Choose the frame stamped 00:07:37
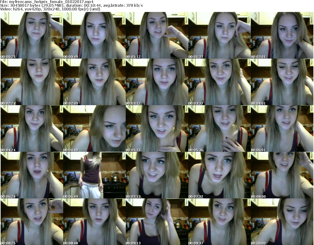314x245 pixels. point(220,175)
